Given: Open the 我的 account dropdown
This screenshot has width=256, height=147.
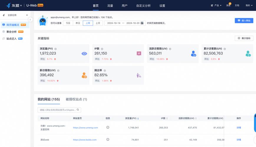Looking at the screenshot, I should (249, 5).
